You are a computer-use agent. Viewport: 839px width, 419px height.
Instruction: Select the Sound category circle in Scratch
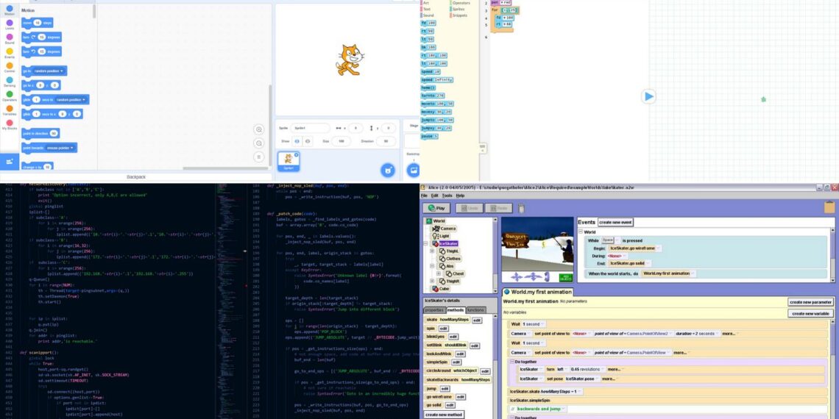point(9,37)
